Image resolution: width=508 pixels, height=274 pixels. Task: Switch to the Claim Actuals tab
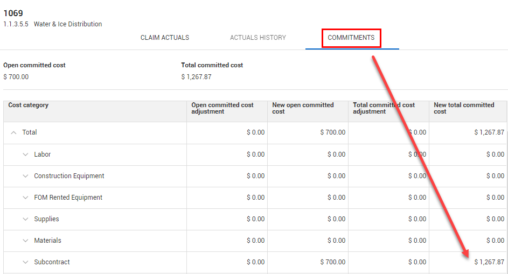(x=165, y=38)
